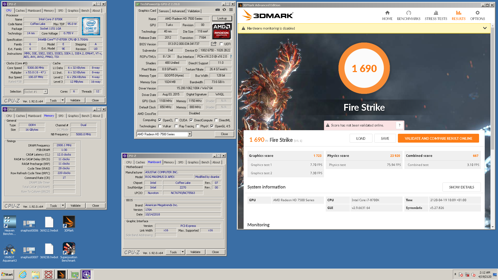Viewport: 498px width, 280px height.
Task: Click the CPU-Z taskbar icon
Action: (86, 274)
